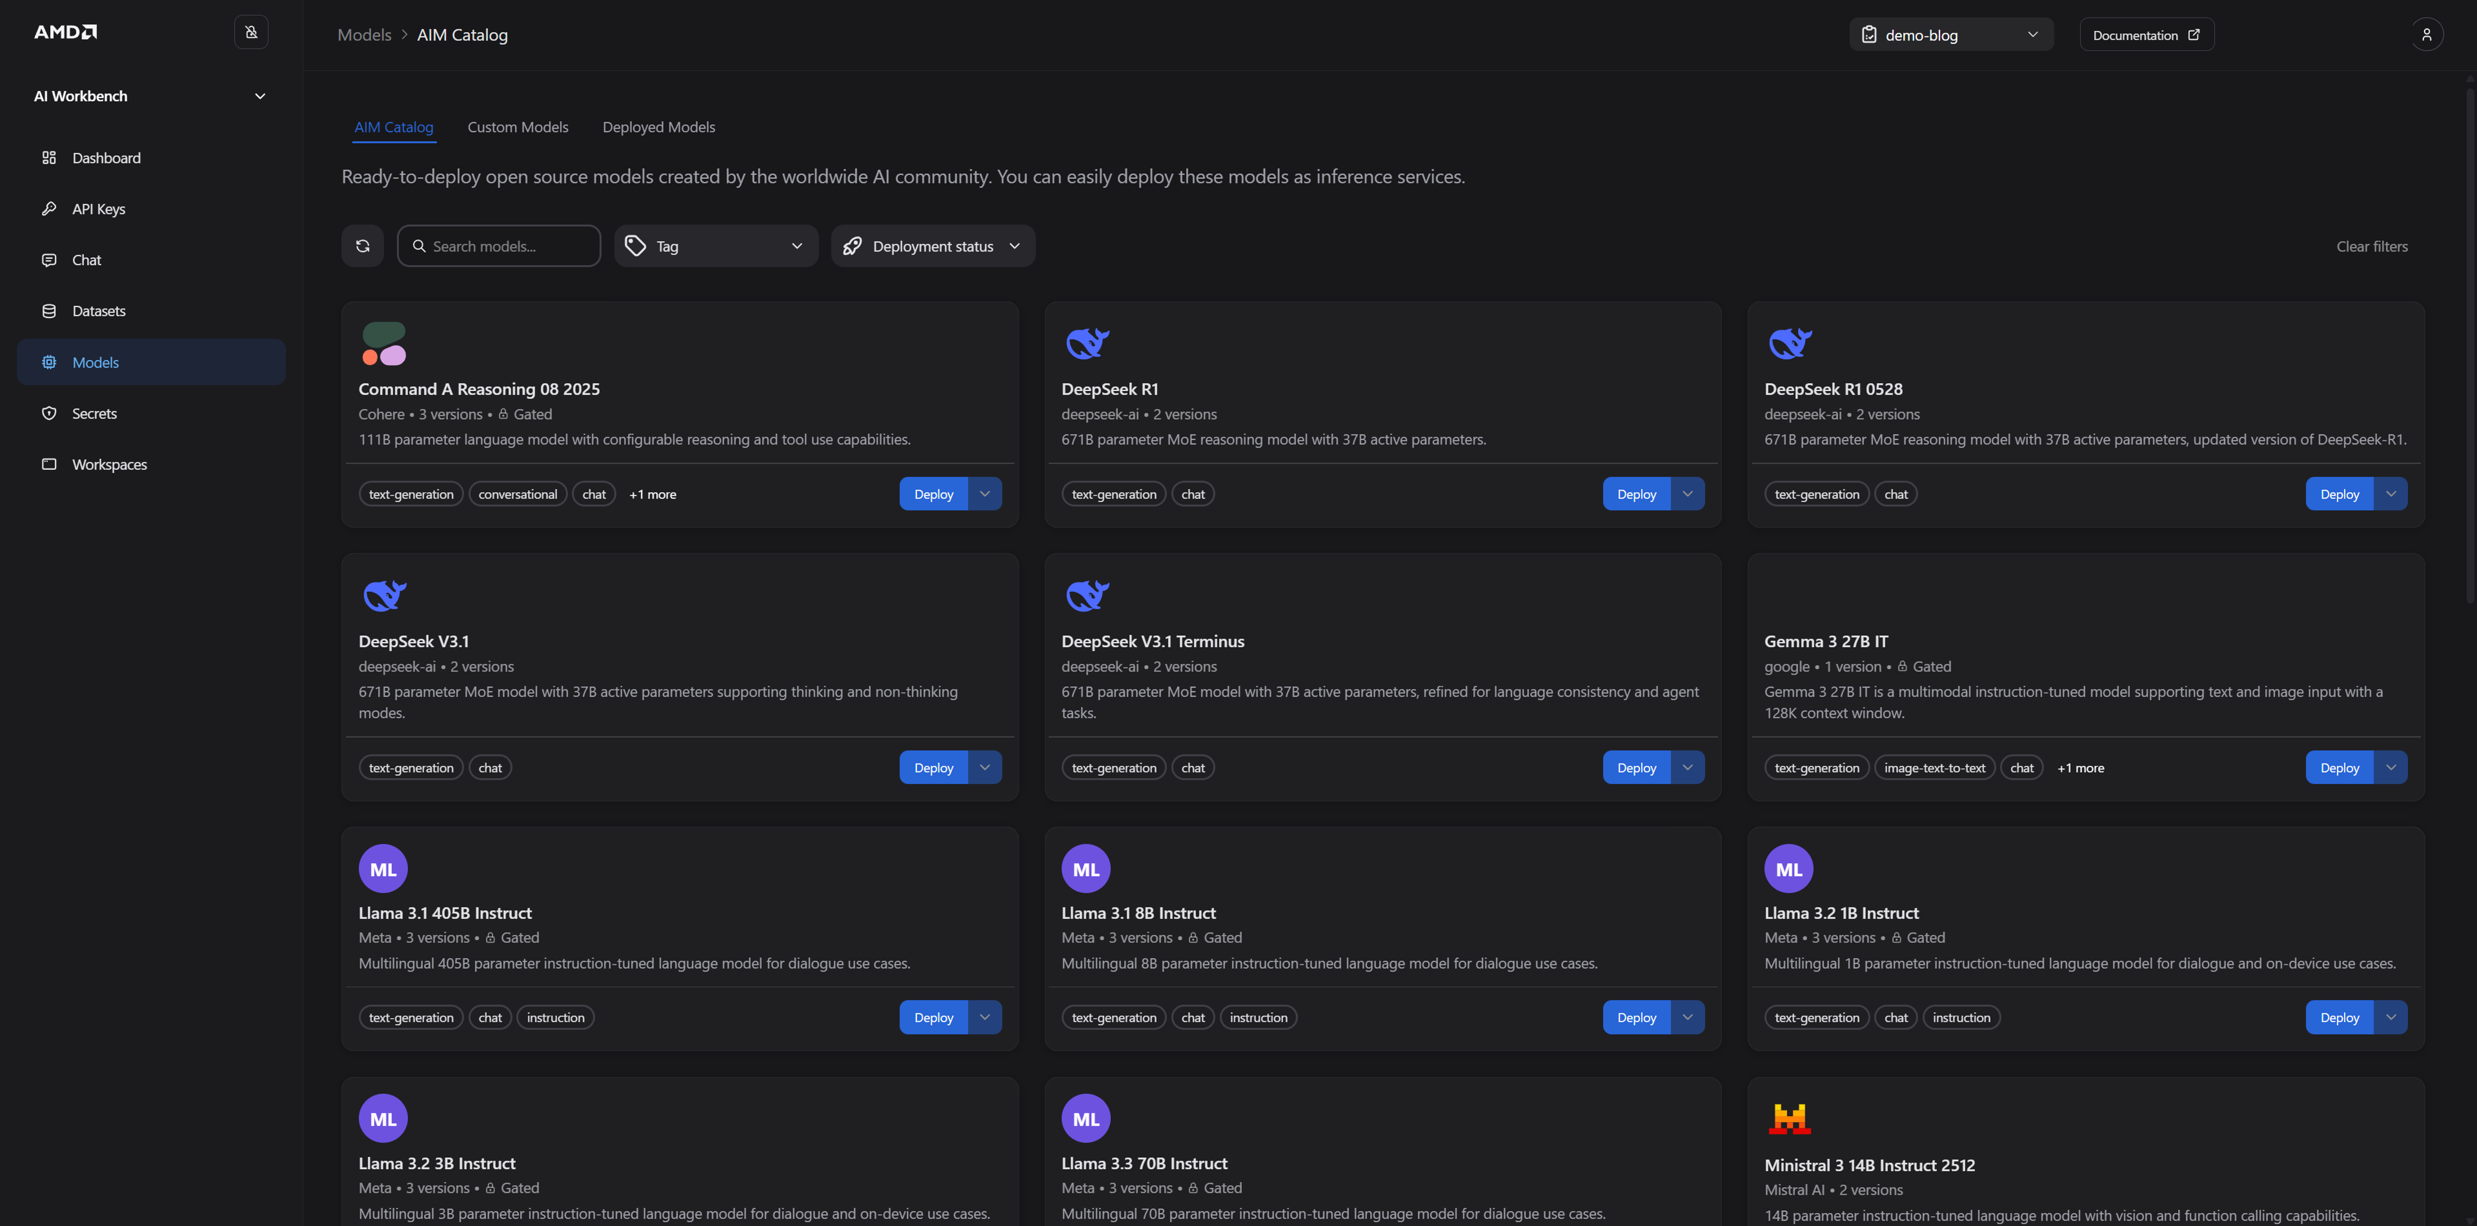Click '+1 more' tags on Command A Reasoning card
Viewport: 2477px width, 1226px height.
click(x=652, y=494)
